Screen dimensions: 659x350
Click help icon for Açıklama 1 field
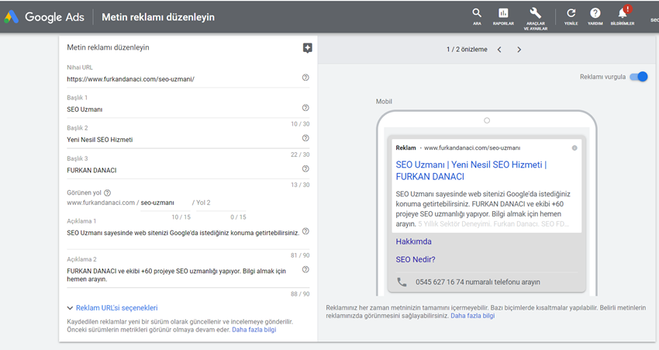pyautogui.click(x=305, y=231)
